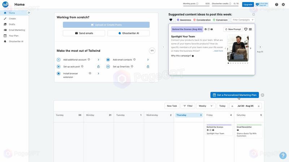Viewport: 289px width, 162px height.
Task: Go to next week arrow
Action: coord(259,106)
